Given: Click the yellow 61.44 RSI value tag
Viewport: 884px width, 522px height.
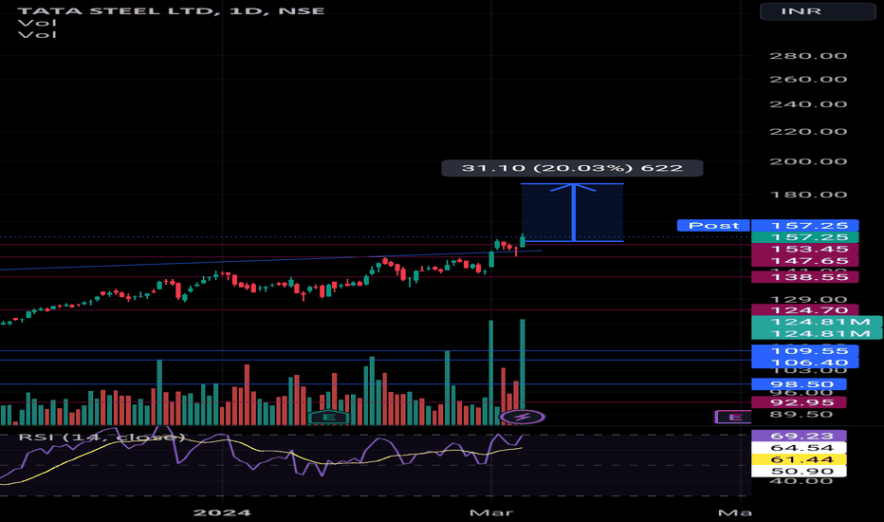Looking at the screenshot, I should click(x=799, y=459).
